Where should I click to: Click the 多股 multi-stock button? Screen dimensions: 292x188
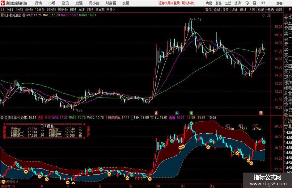point(226,10)
